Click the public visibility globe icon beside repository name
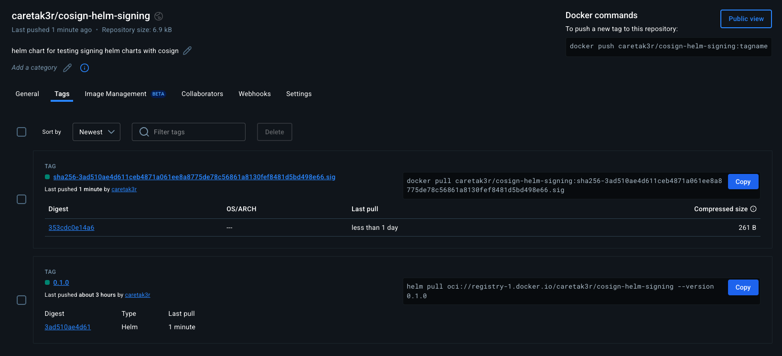The image size is (782, 356). [x=159, y=16]
